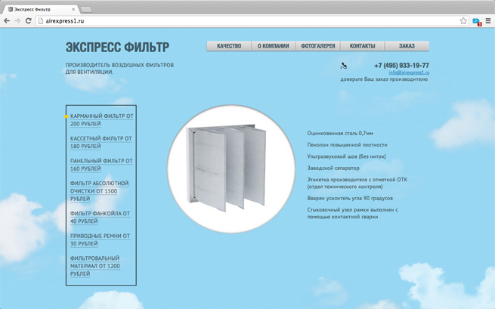Select Карманный фильтр от 200 рублей
The image size is (495, 309).
click(x=102, y=120)
